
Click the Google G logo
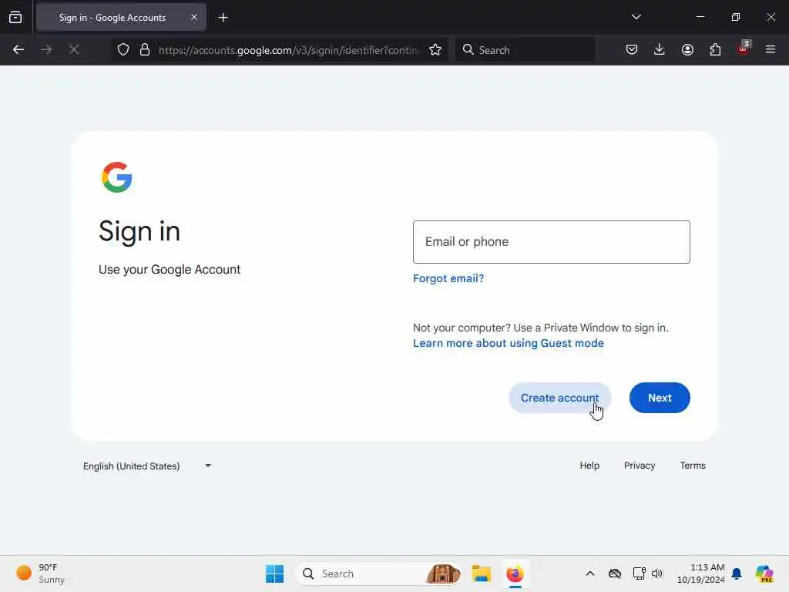(117, 177)
